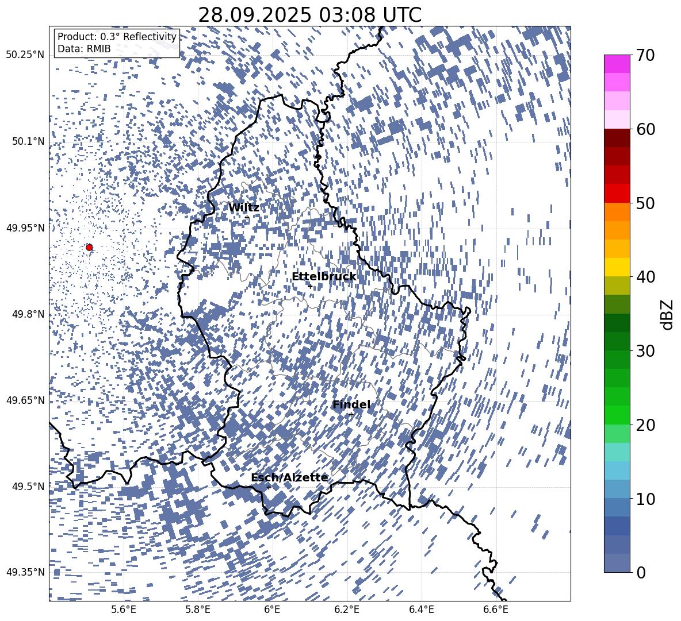Image resolution: width=681 pixels, height=621 pixels.
Task: Click the 6°E longitude label
Action: click(x=272, y=610)
